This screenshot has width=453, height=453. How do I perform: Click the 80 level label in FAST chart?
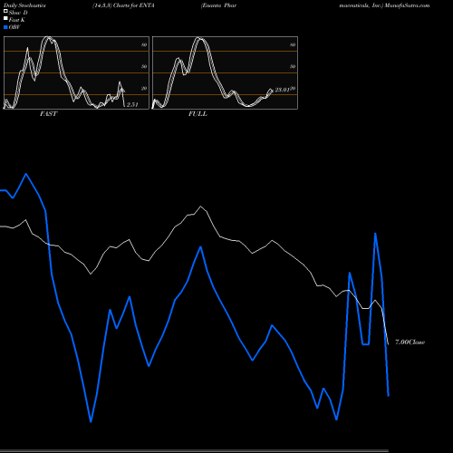tap(144, 44)
